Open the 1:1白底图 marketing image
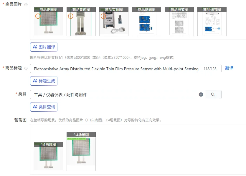Viewport: 246px width, 176px height. tap(49, 156)
